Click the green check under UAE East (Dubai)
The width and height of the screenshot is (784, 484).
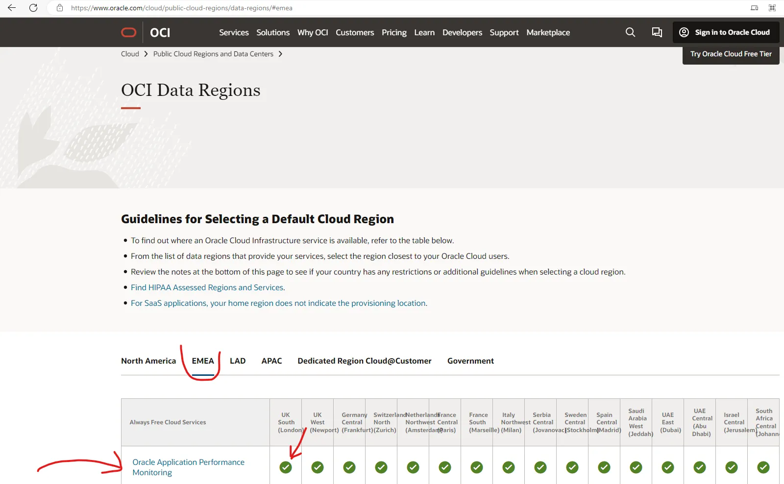pyautogui.click(x=668, y=467)
